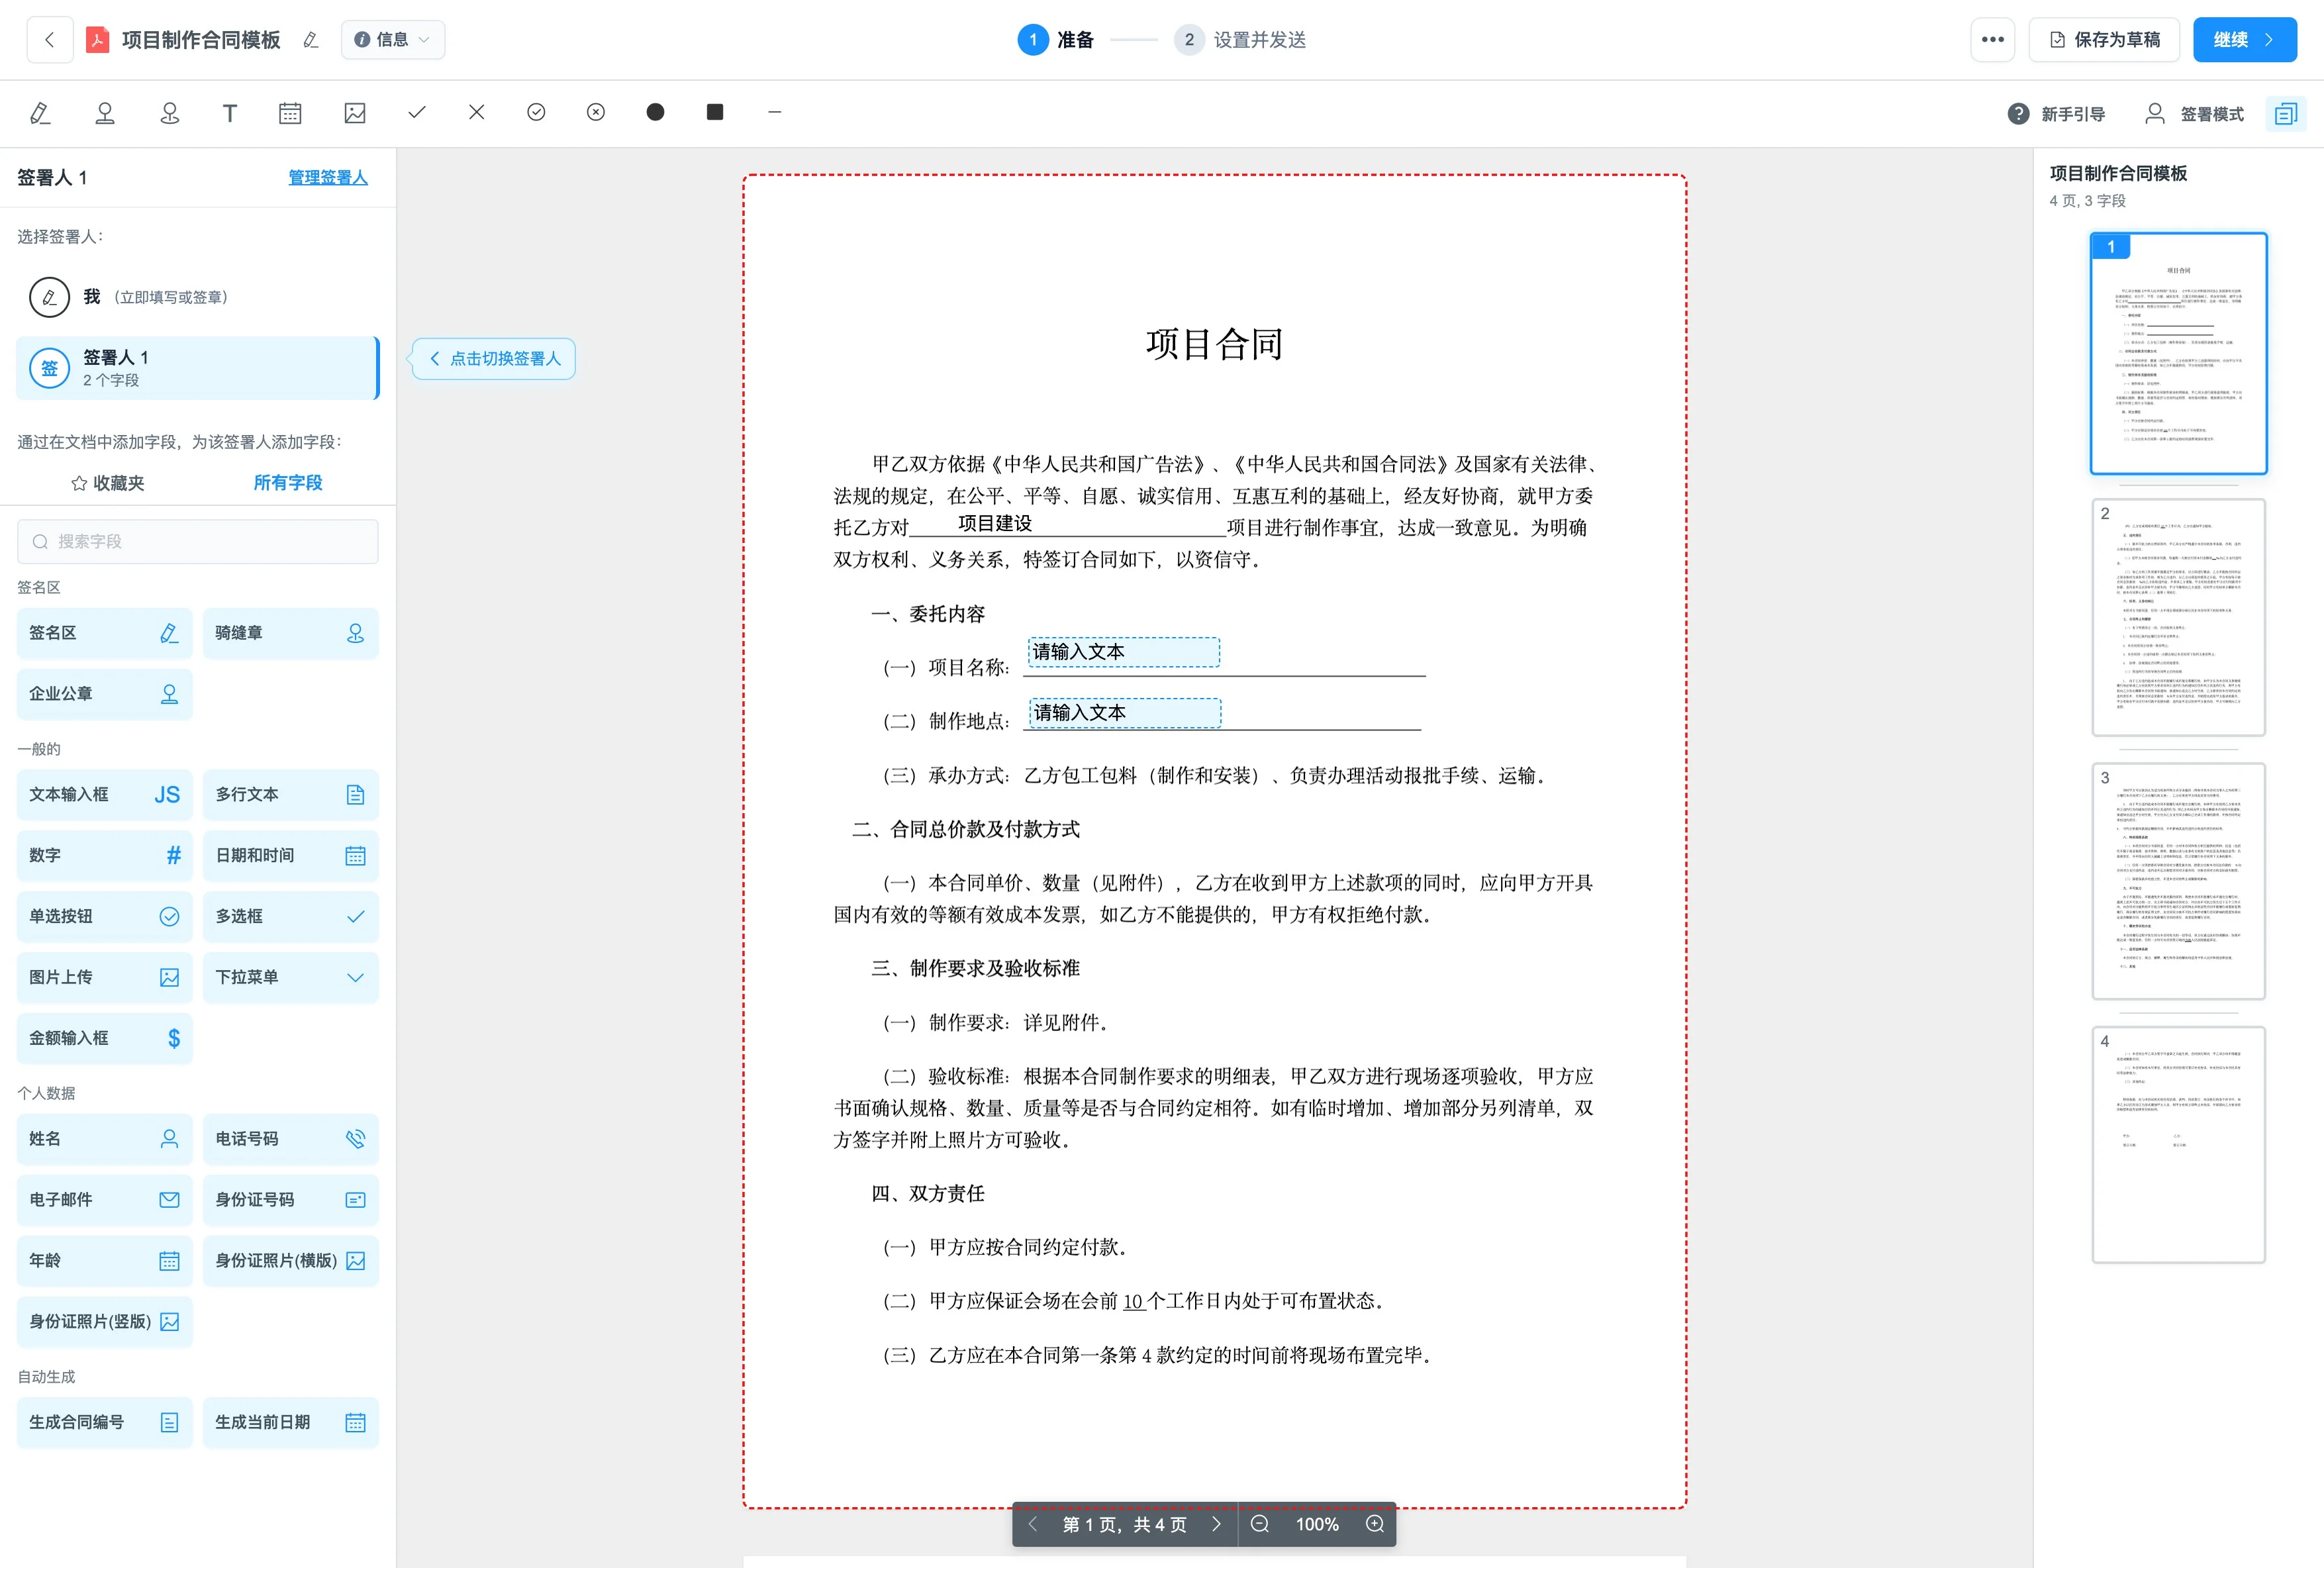Add 姓名 field

tap(105, 1140)
